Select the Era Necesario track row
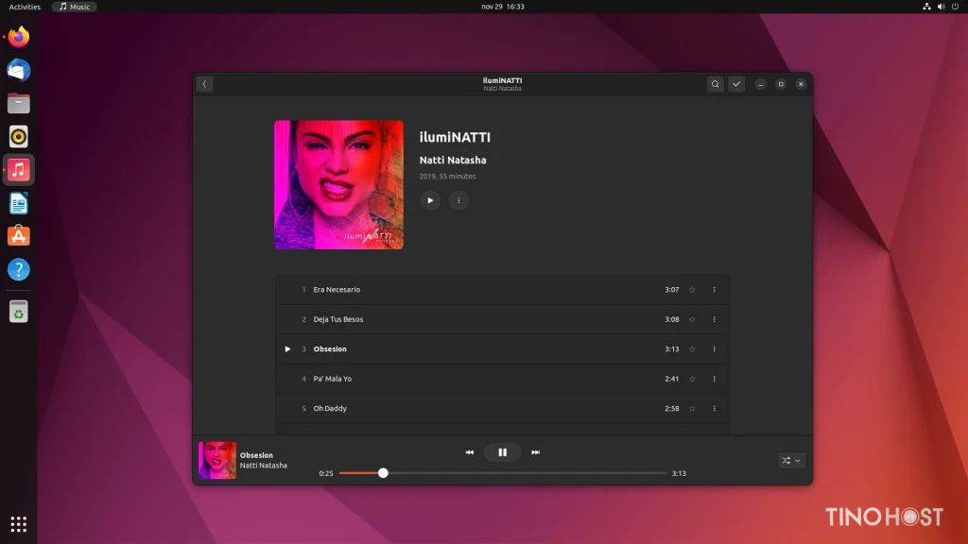Image resolution: width=968 pixels, height=544 pixels. (503, 290)
